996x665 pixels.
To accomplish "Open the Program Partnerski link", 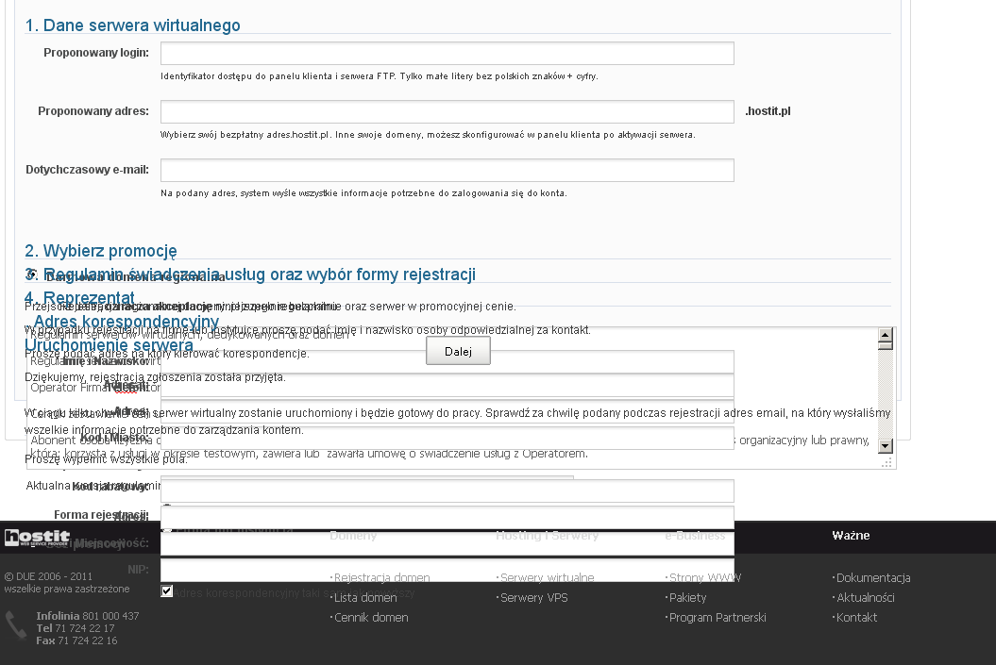I will (x=717, y=617).
